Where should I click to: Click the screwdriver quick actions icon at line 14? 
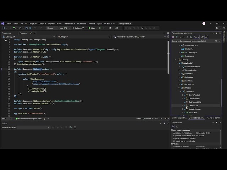pyautogui.click(x=16, y=72)
